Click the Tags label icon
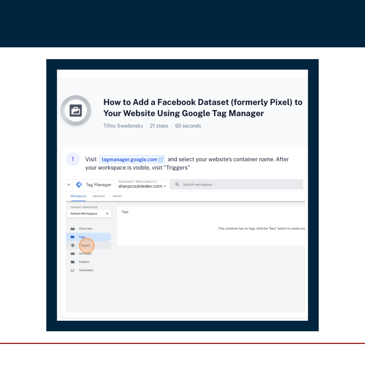Image resolution: width=365 pixels, height=365 pixels. point(73,237)
